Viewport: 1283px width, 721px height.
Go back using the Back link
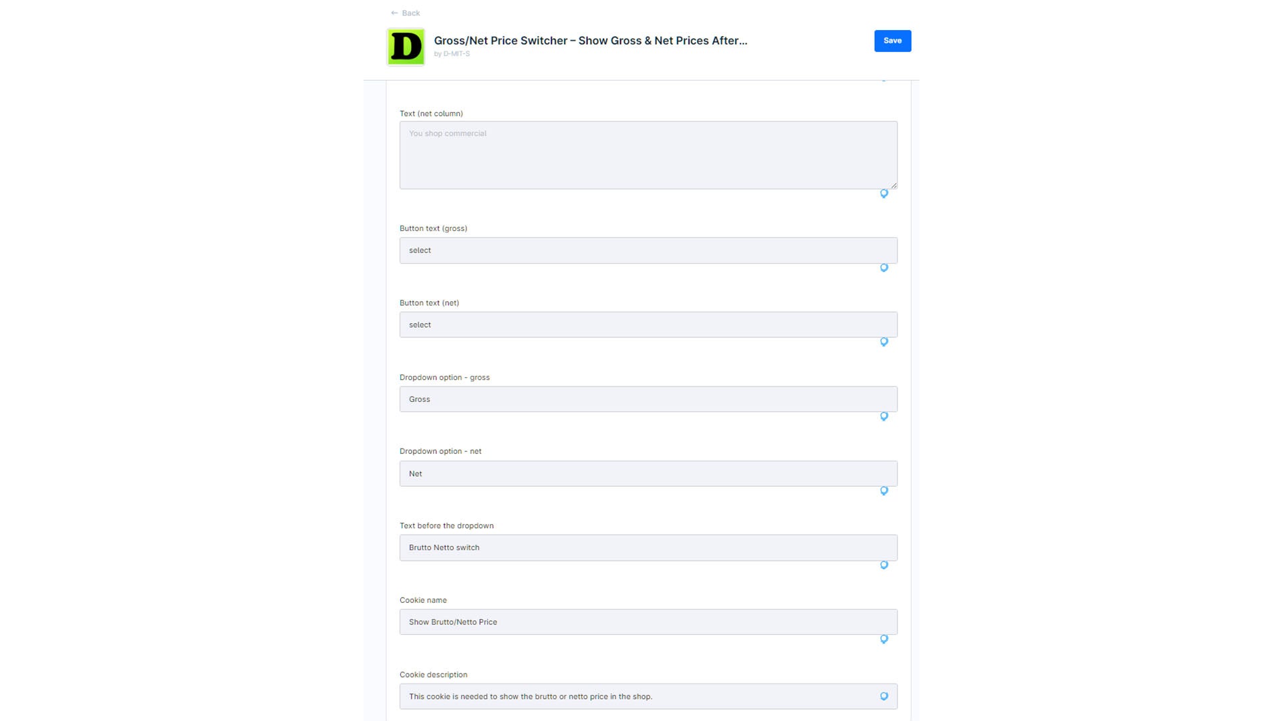point(405,13)
